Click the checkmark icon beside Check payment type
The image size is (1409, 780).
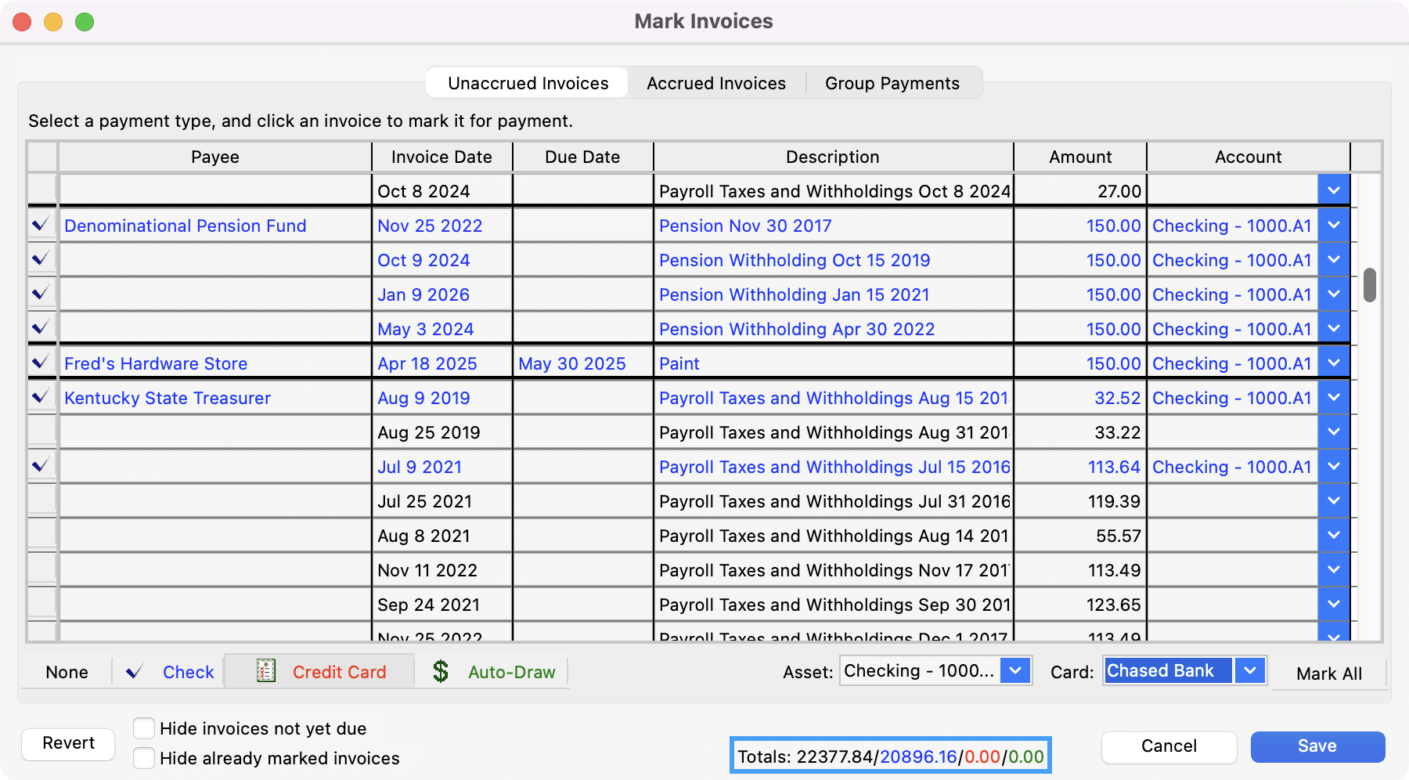click(x=135, y=672)
